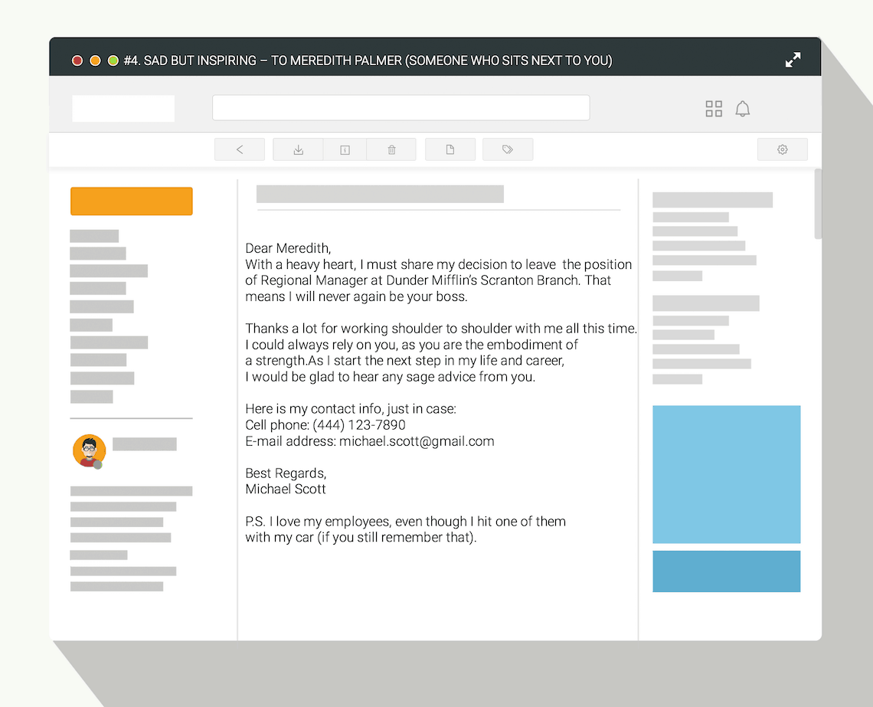This screenshot has width=873, height=707.
Task: Click the fullscreen expand arrows icon
Action: [x=793, y=60]
